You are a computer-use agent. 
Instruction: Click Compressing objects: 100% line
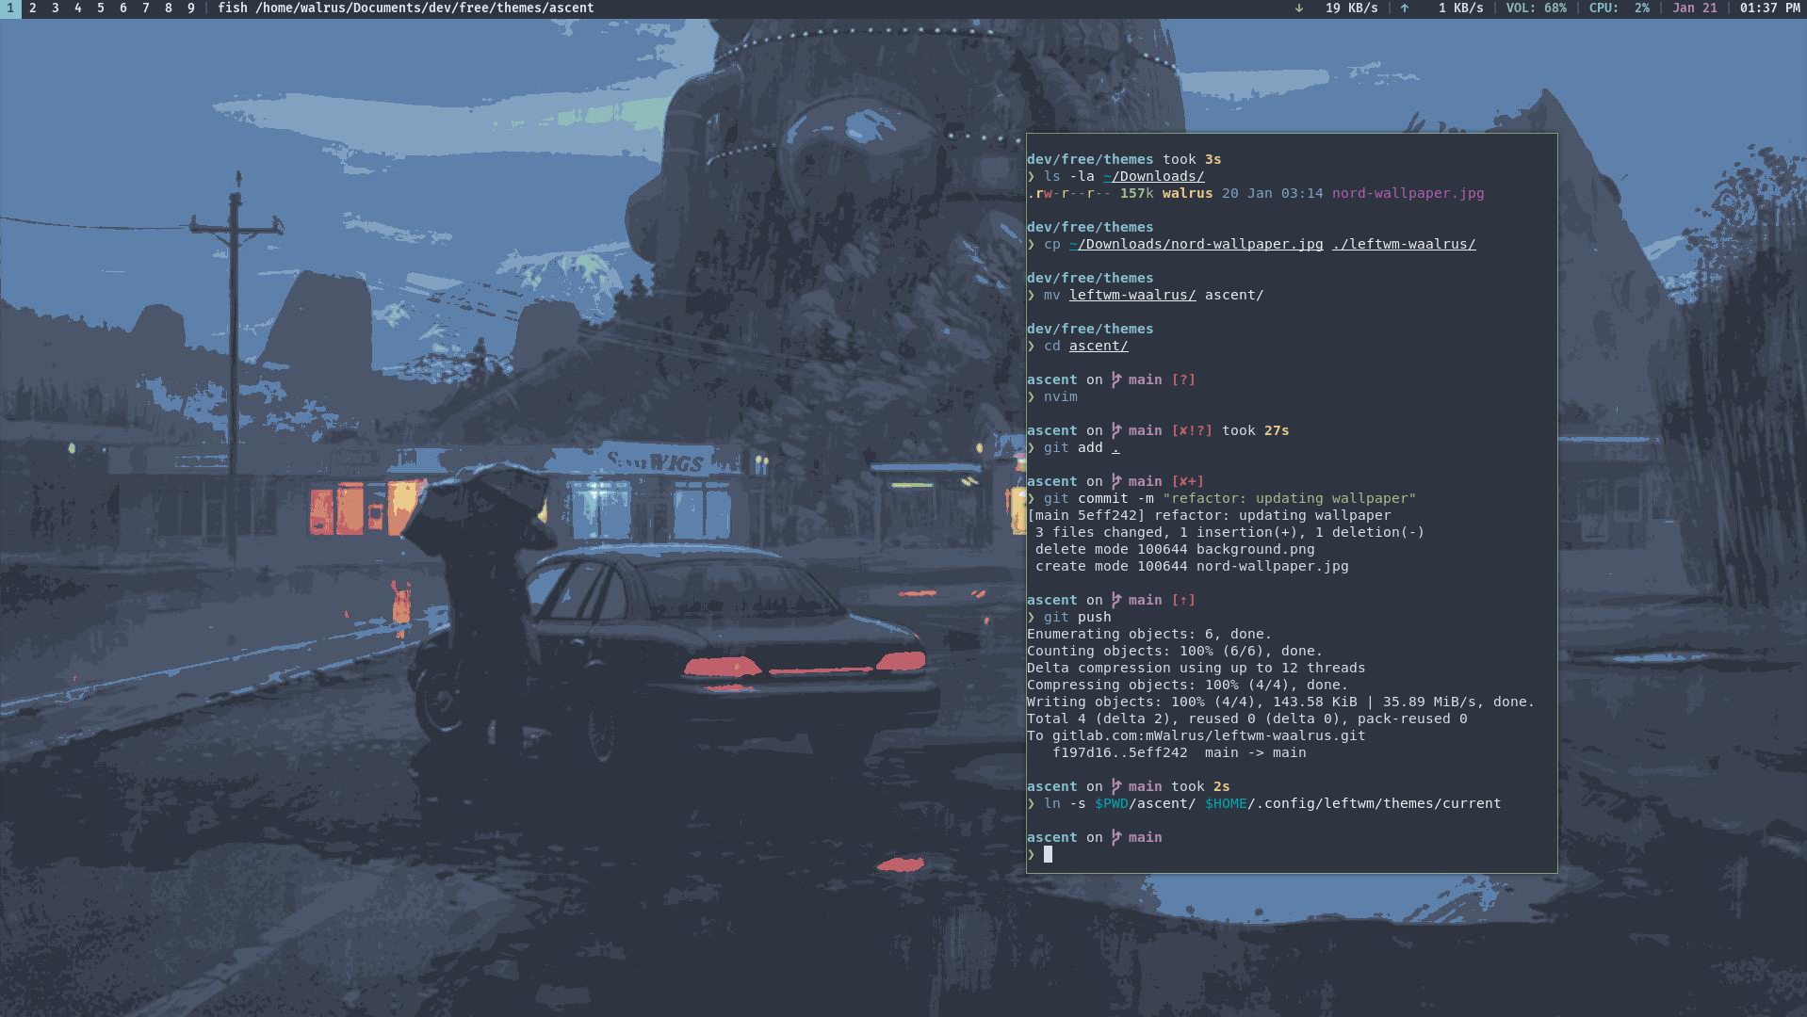coord(1187,686)
